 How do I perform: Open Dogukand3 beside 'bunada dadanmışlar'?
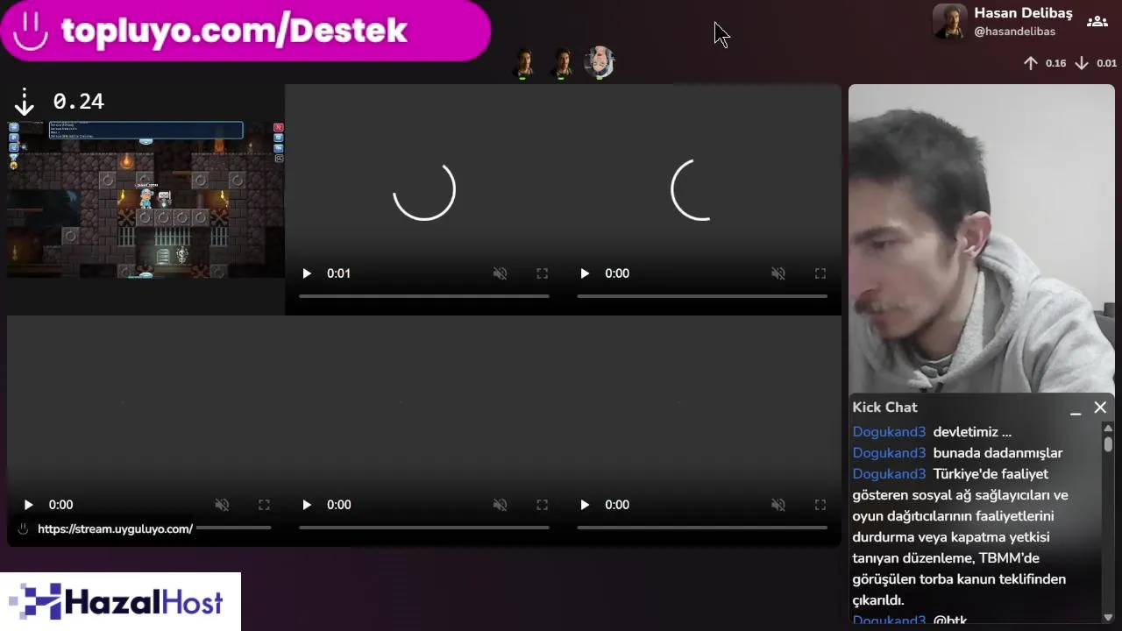(x=889, y=453)
